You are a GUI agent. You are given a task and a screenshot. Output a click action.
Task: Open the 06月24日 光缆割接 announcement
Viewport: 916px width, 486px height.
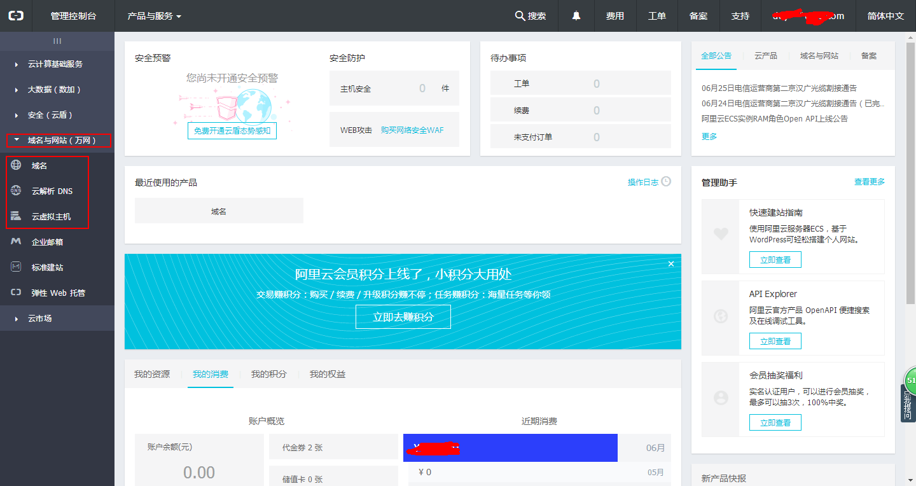793,103
